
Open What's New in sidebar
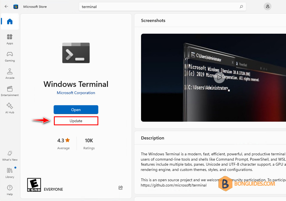pos(10,156)
